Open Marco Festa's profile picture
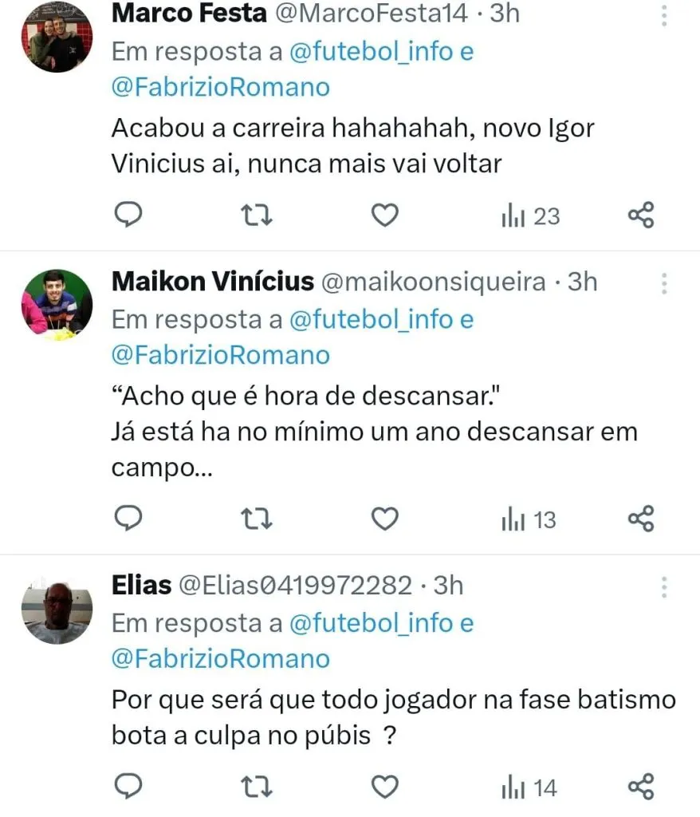700x817 pixels. click(x=56, y=37)
